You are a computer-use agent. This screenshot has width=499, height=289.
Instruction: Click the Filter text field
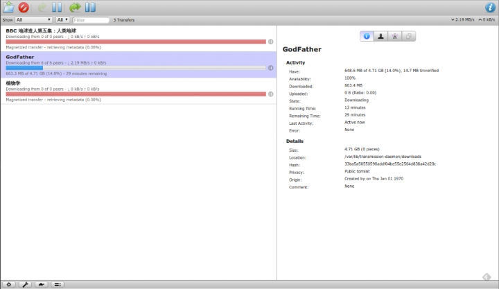tap(90, 20)
